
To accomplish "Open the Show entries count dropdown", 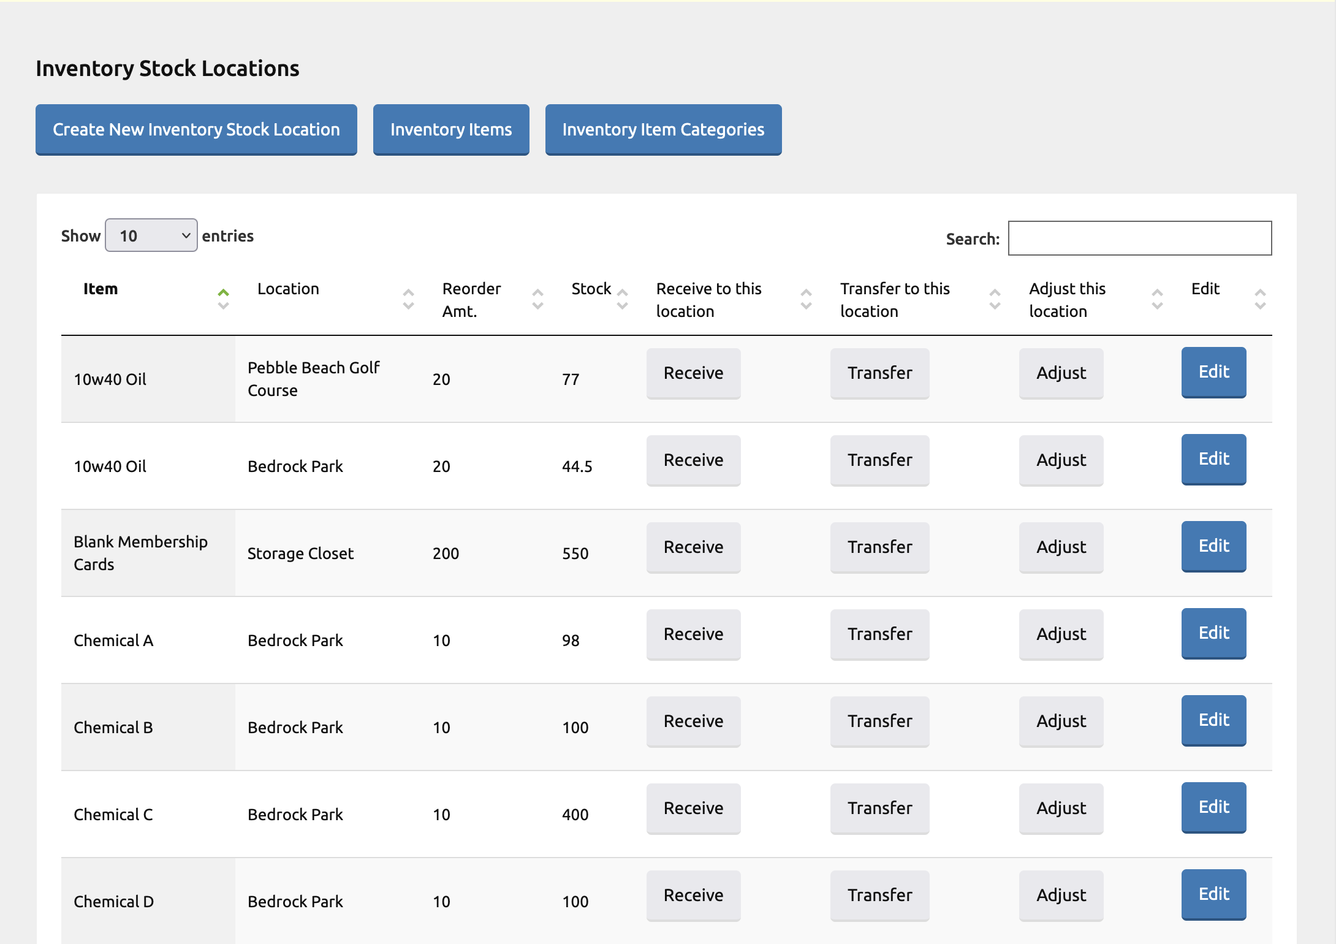I will click(151, 235).
